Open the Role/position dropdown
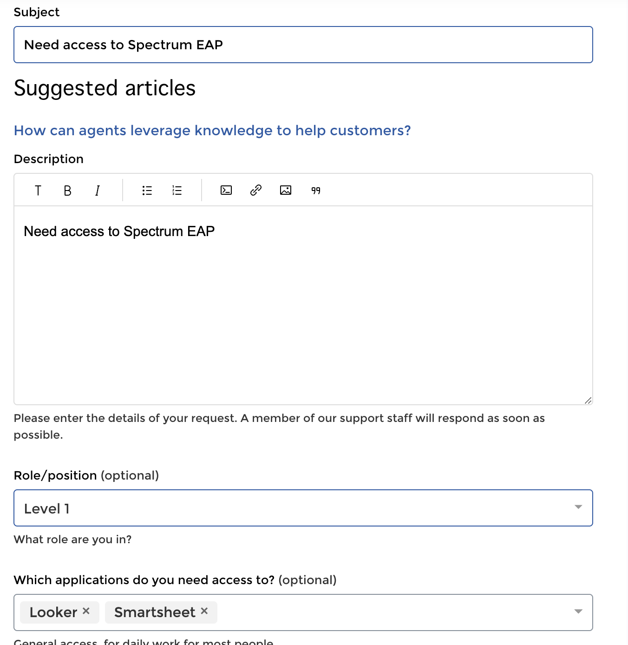This screenshot has width=628, height=645. pyautogui.click(x=578, y=507)
